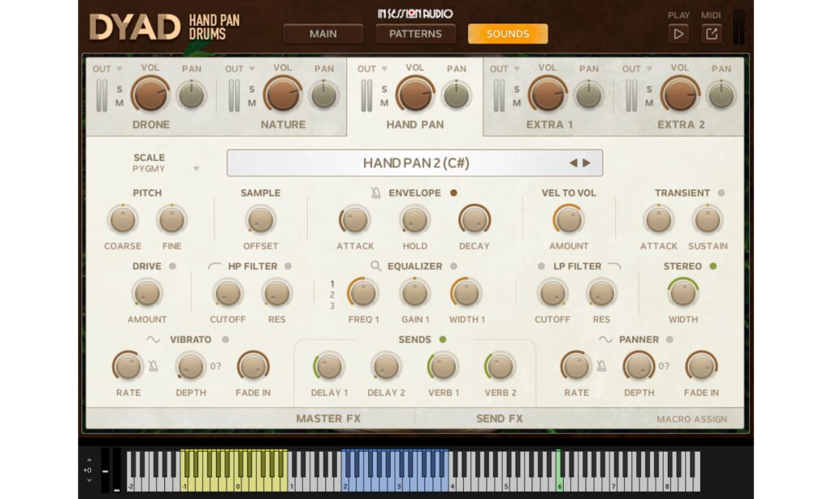Select the EXTRA 2 channel tab
Viewport: 832px width, 499px height.
[682, 125]
